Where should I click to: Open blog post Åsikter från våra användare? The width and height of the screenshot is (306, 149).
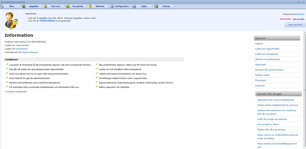271,130
